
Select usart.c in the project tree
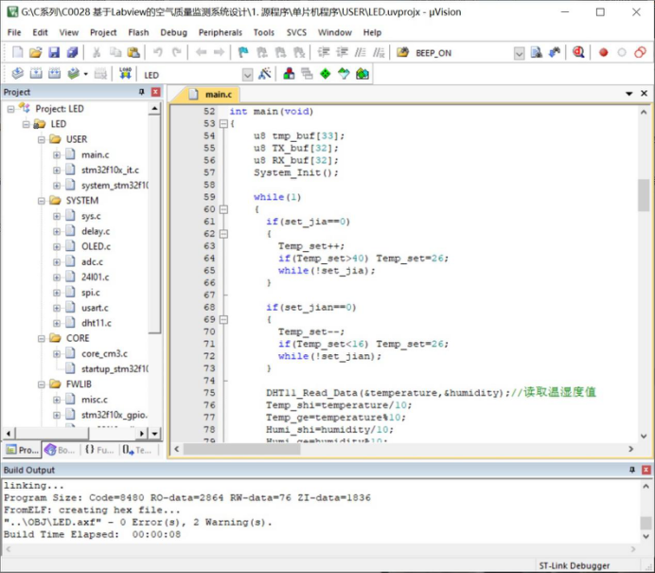tap(95, 308)
